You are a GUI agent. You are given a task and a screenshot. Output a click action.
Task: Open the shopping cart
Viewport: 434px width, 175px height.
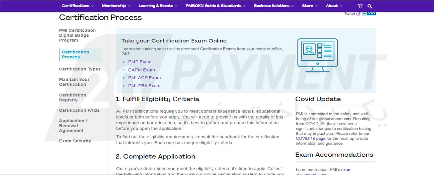pyautogui.click(x=360, y=6)
